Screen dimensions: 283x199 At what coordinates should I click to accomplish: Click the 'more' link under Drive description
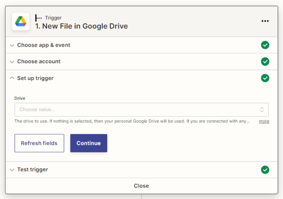(264, 121)
